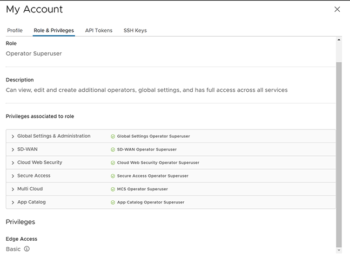Click check icon for Cloud Web Security Superuser
The width and height of the screenshot is (350, 258).
pos(113,162)
